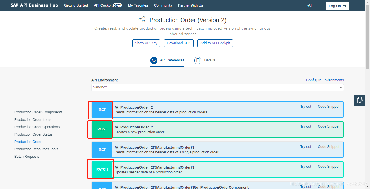Open the announcements megaphone icon

click(x=309, y=5)
